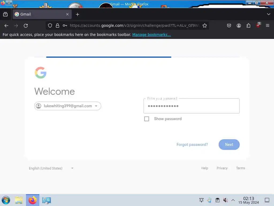Open the tray icon beside the bell
The width and height of the screenshot is (274, 206).
coord(209,200)
